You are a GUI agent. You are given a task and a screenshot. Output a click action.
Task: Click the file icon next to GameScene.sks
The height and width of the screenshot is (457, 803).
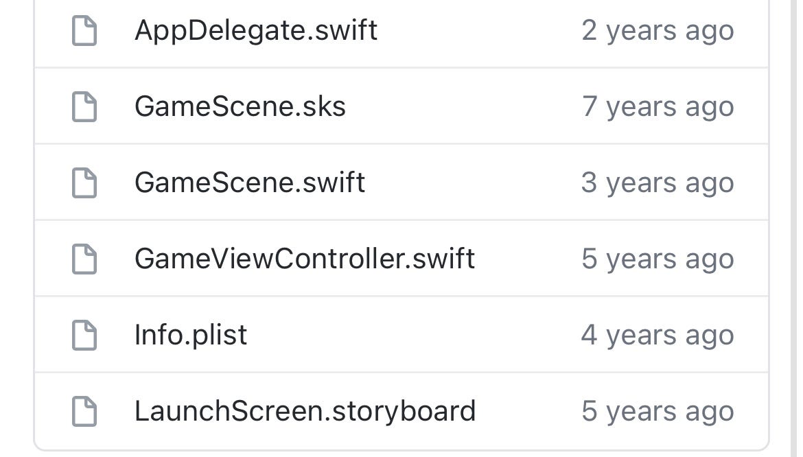[x=84, y=107]
